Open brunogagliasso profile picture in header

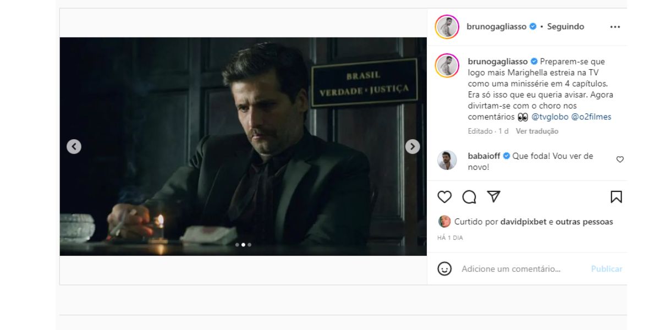447,27
